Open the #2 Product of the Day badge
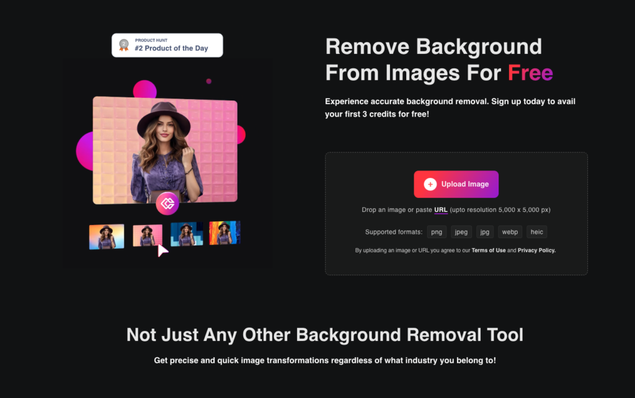This screenshot has height=398, width=635. point(167,45)
